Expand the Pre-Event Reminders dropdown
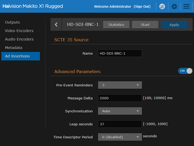Image resolution: width=194 pixels, height=146 pixels. click(x=120, y=85)
